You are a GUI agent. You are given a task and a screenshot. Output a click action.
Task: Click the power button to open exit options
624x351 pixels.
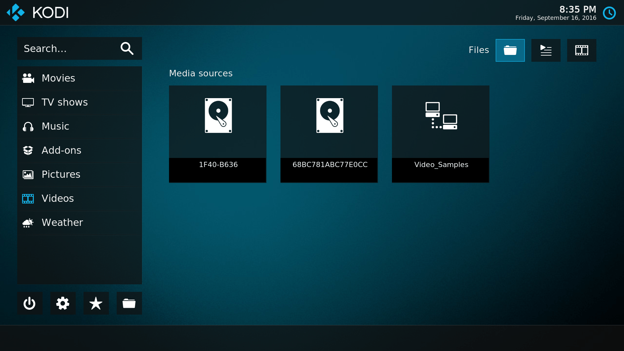30,303
